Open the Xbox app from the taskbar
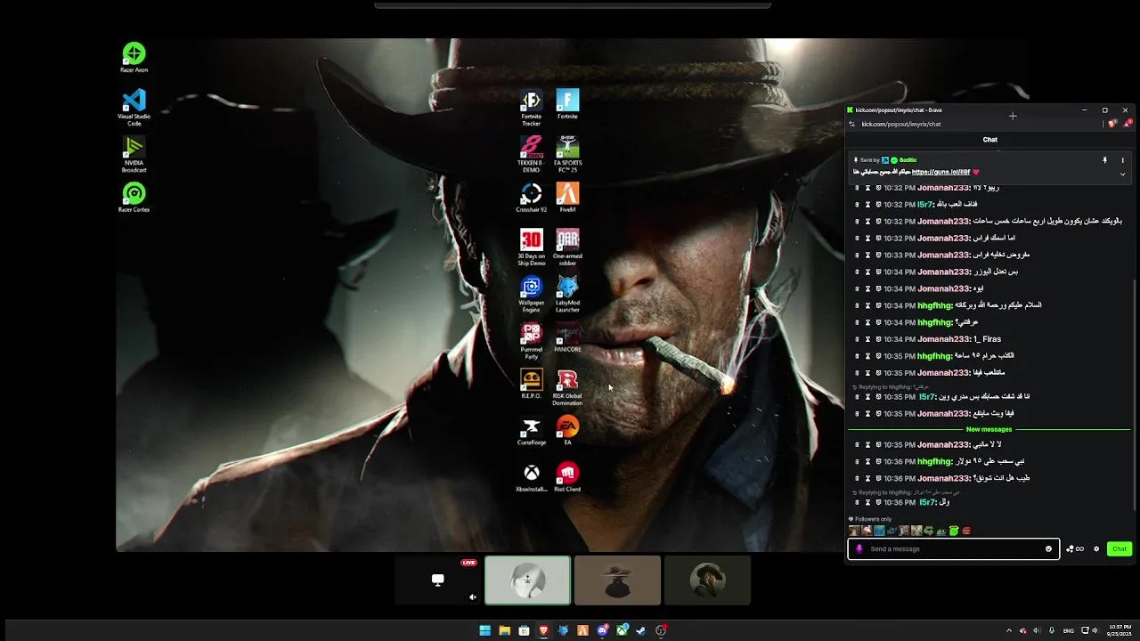Image resolution: width=1140 pixels, height=641 pixels. coord(622,630)
